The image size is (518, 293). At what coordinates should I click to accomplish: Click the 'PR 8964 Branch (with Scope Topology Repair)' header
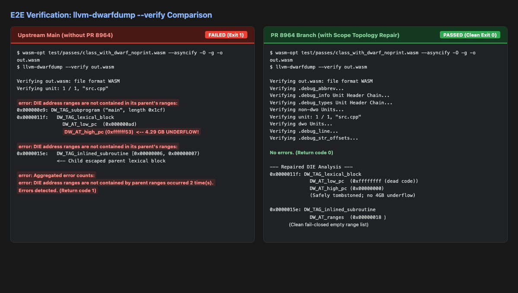point(335,35)
